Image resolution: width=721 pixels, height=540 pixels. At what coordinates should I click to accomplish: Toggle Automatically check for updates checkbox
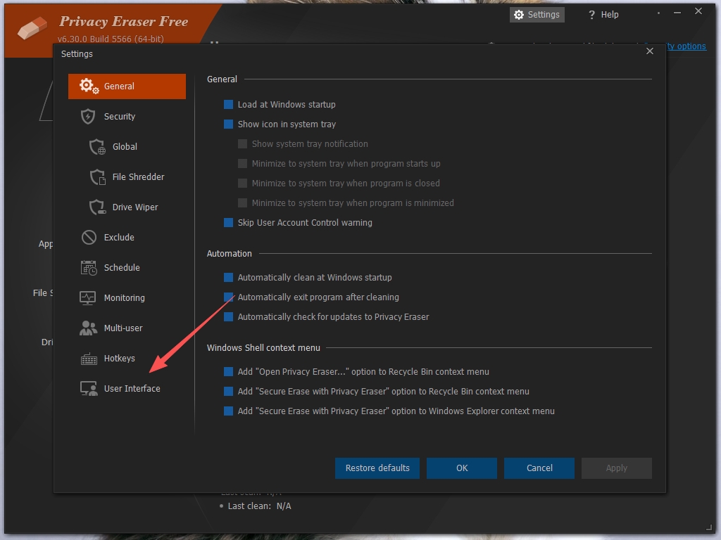coord(228,317)
